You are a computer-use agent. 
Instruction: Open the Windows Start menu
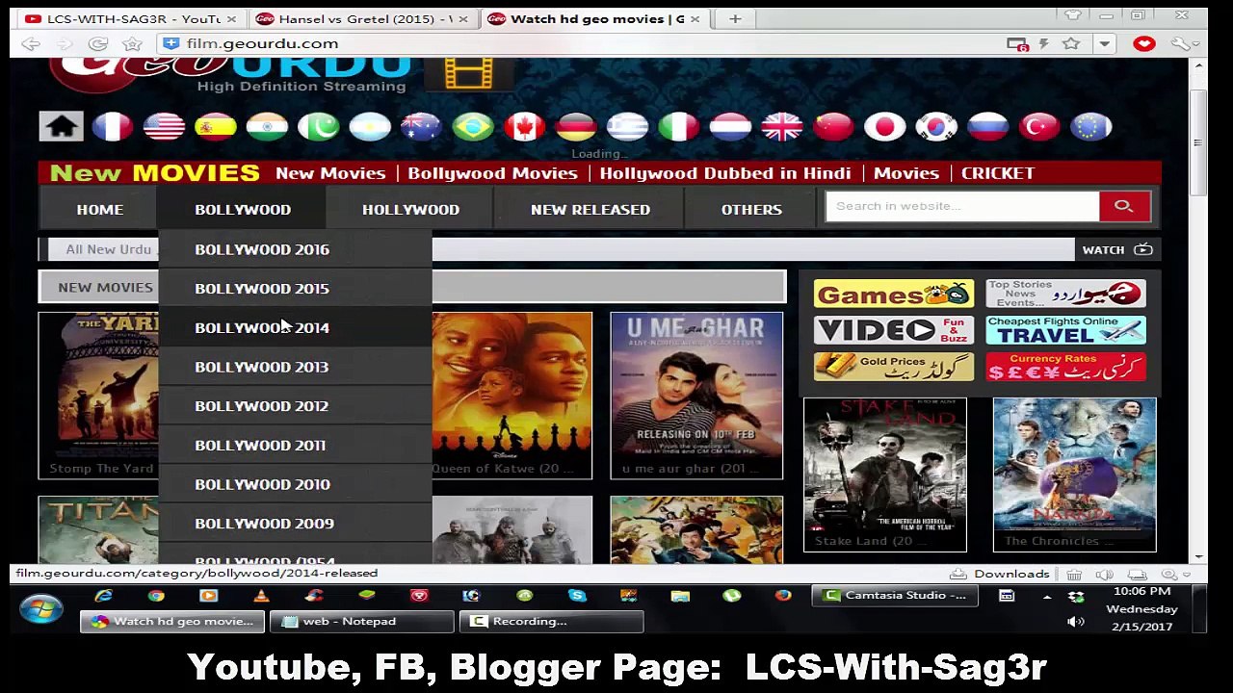click(40, 610)
